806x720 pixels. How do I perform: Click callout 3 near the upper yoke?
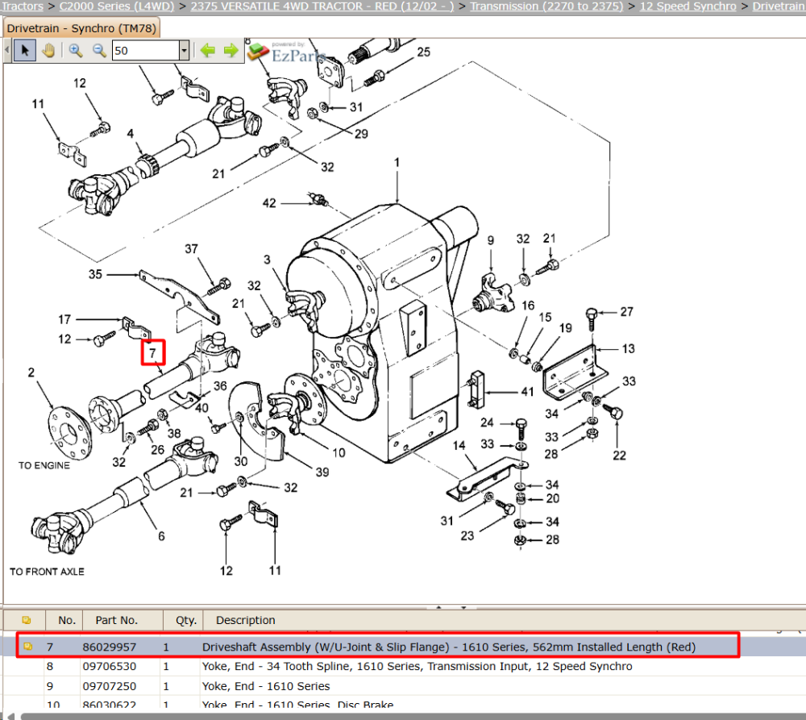(267, 260)
